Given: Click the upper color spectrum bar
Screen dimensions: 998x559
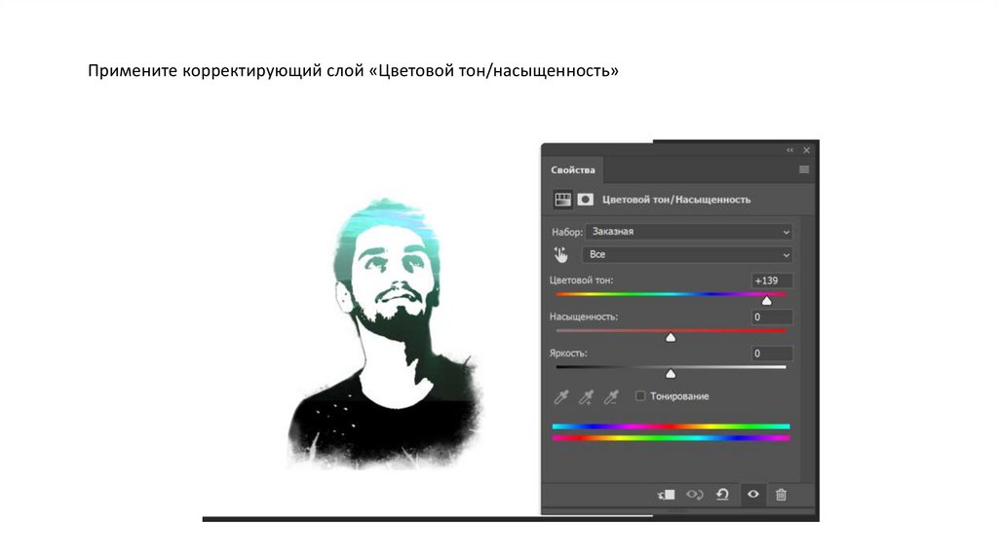Looking at the screenshot, I should (671, 427).
